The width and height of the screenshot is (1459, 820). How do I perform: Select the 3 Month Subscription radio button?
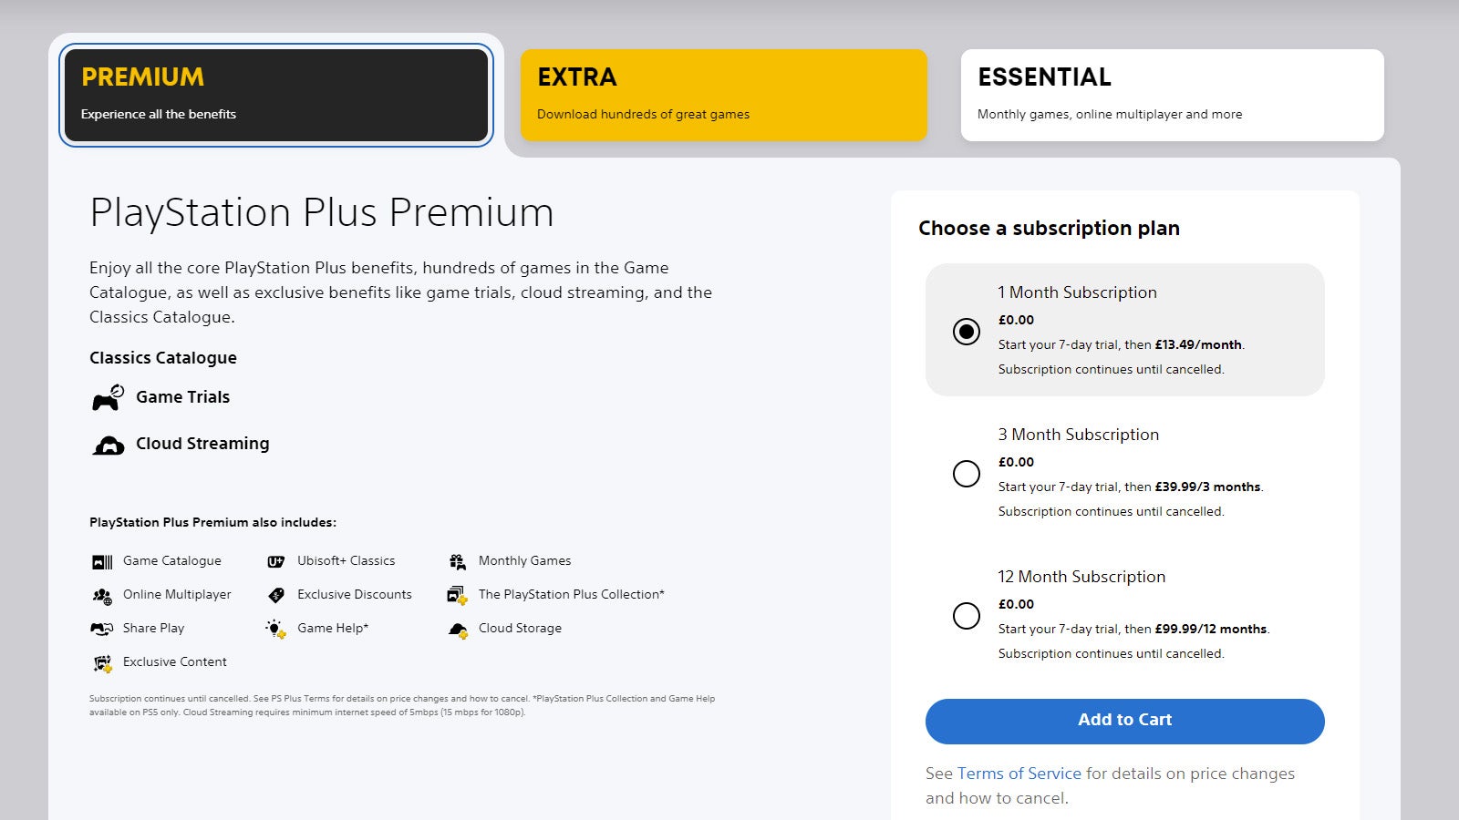point(967,474)
